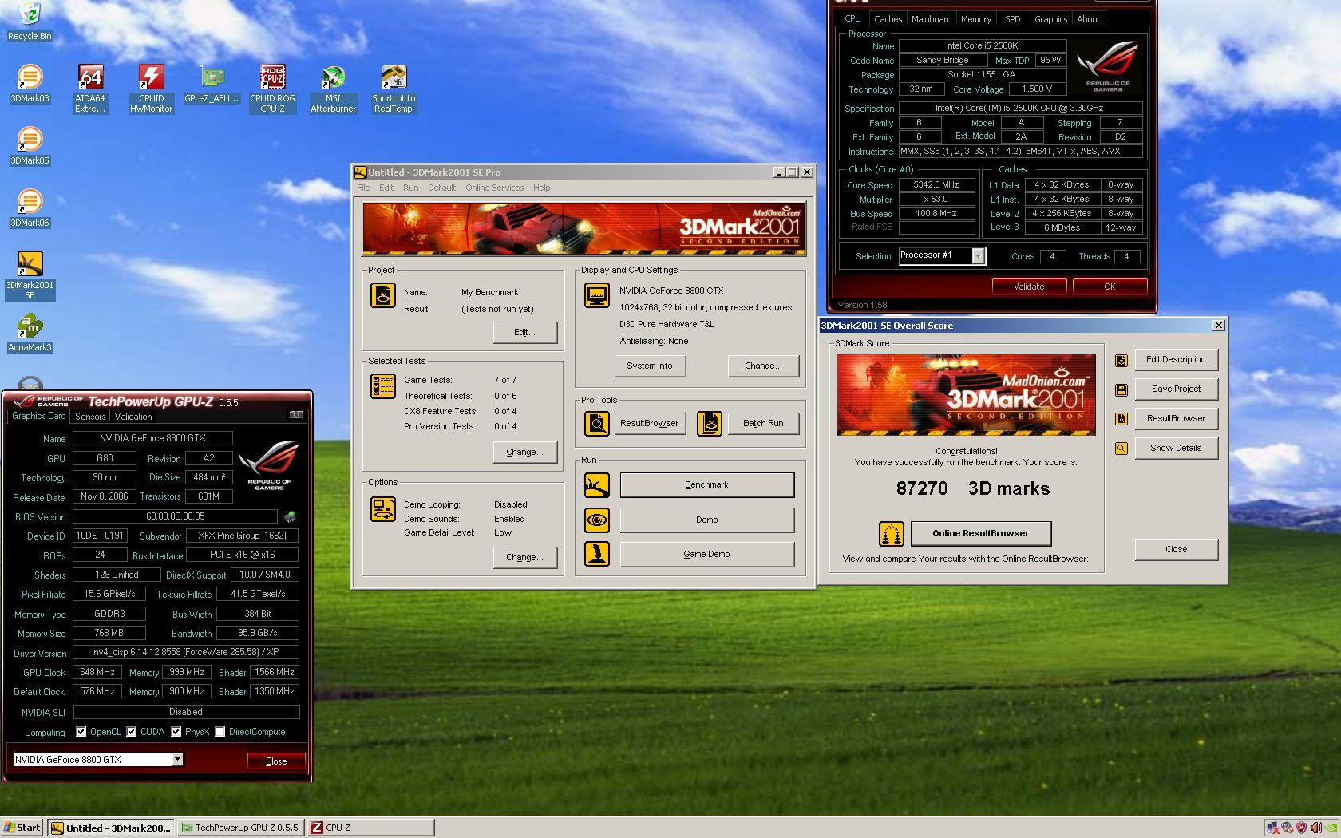Toggle the CUDA checkbox in GPU-Z

[132, 732]
